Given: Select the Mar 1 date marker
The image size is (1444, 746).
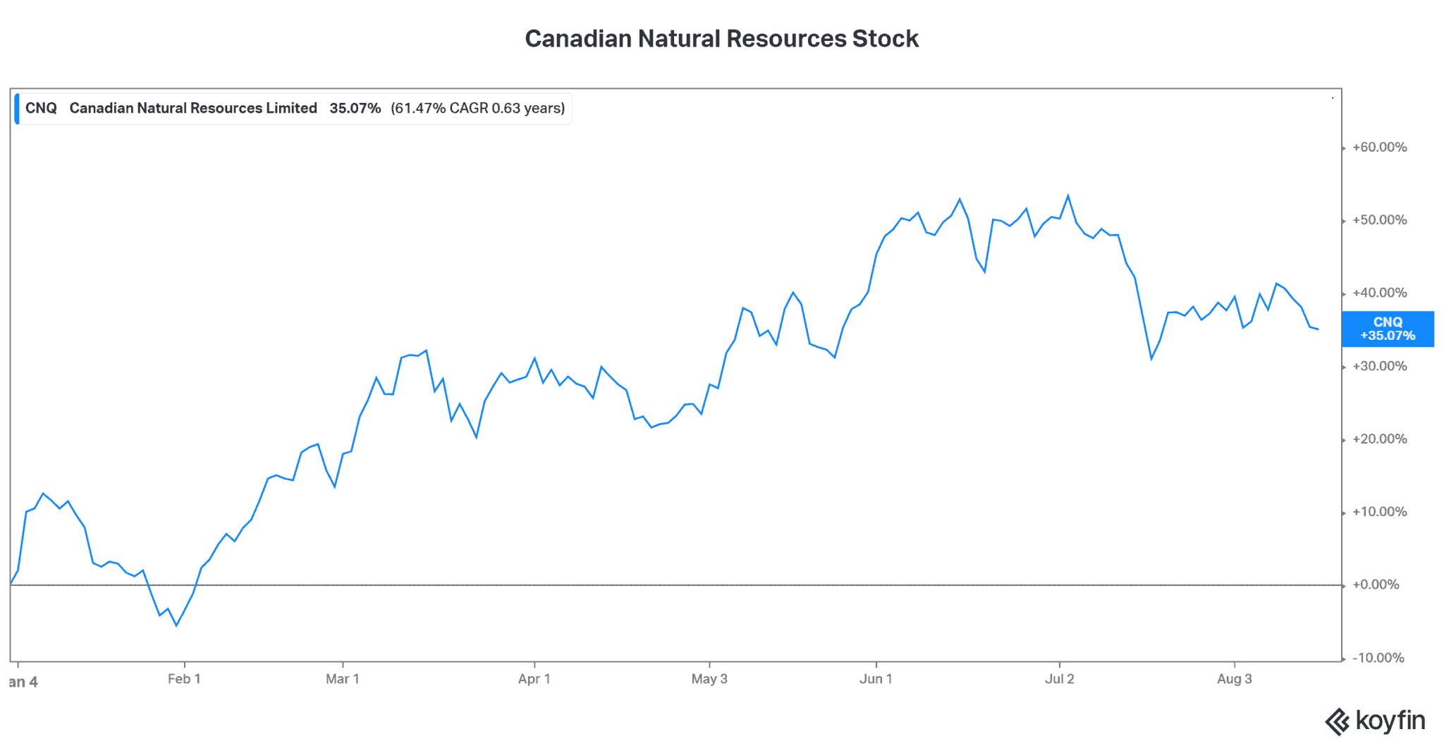Looking at the screenshot, I should point(343,679).
